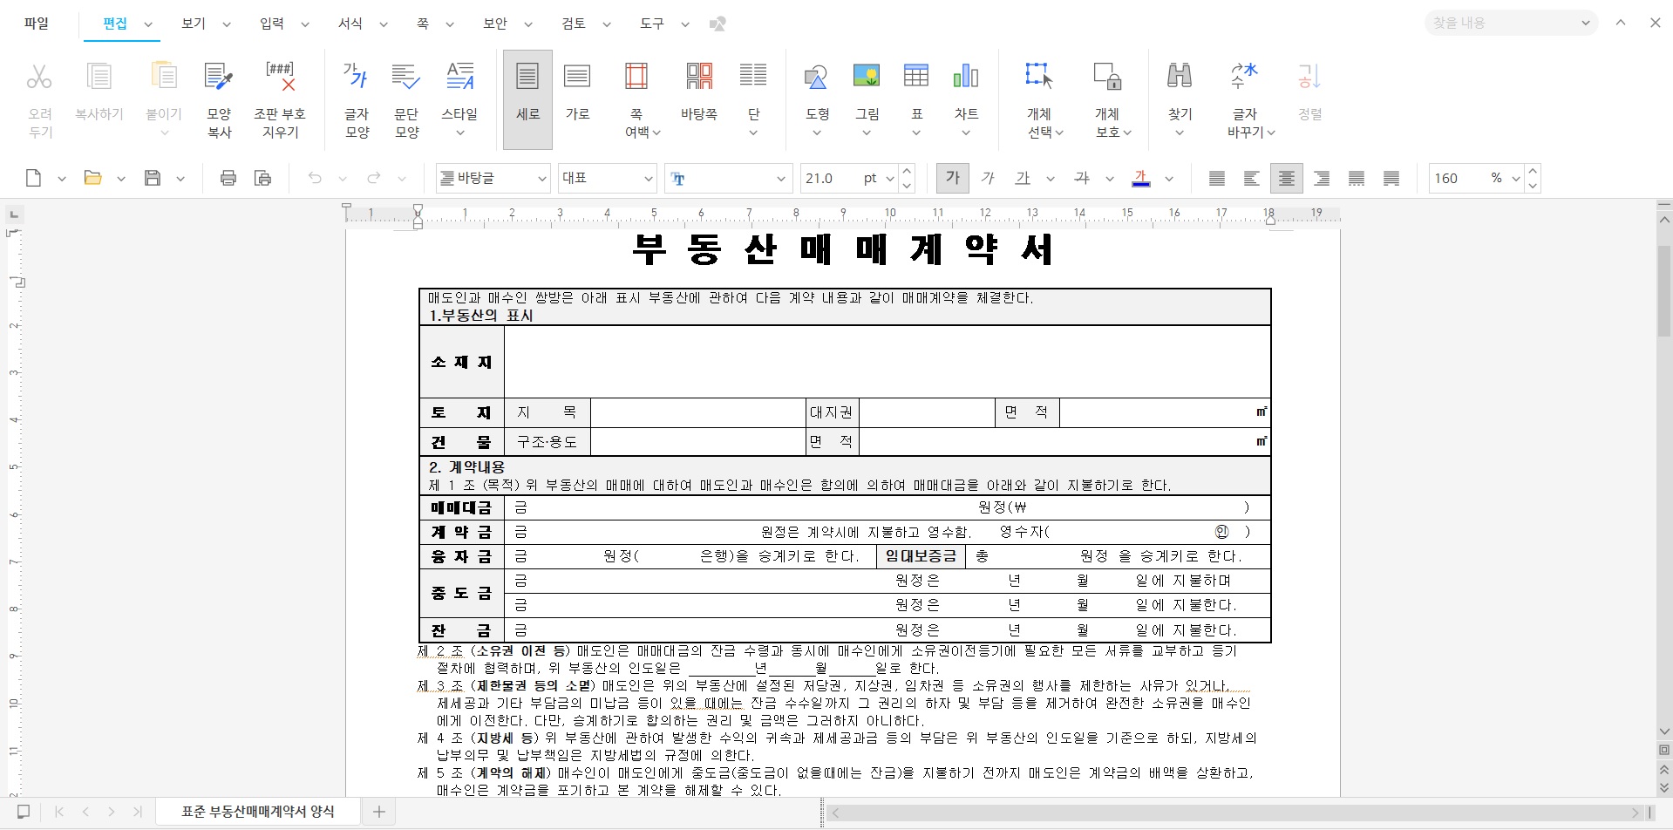The height and width of the screenshot is (830, 1673).
Task: Apply right alignment
Action: (1322, 178)
